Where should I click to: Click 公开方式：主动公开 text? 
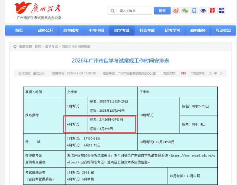coord(32,73)
